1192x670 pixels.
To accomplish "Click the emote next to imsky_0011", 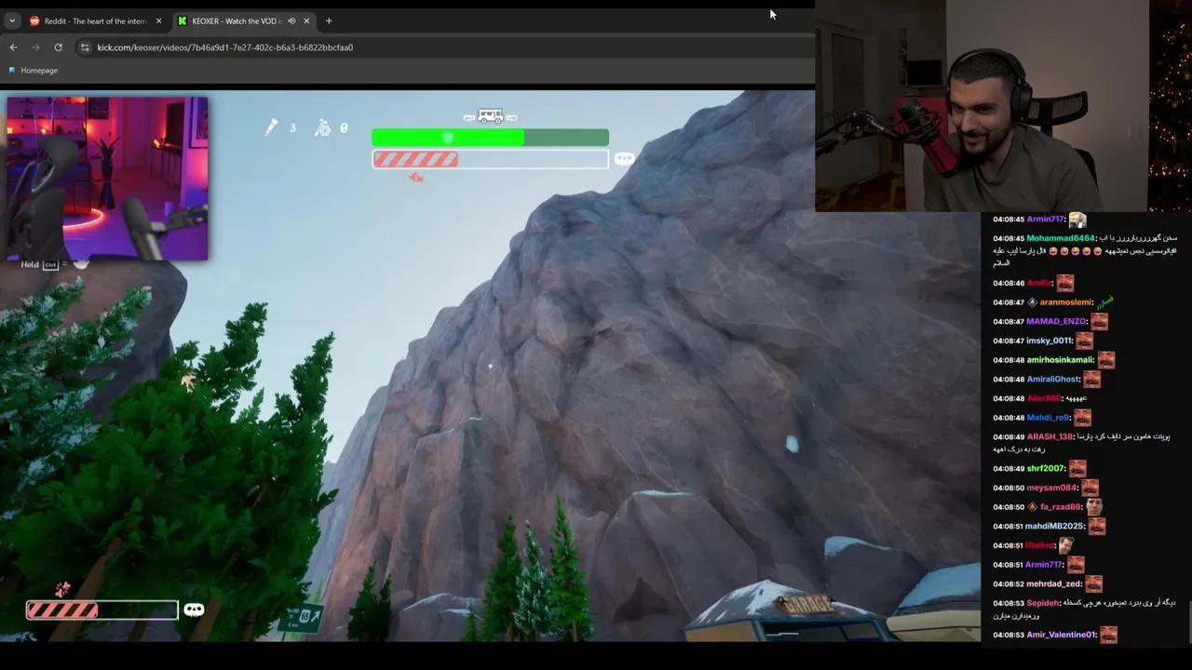I will coord(1084,341).
